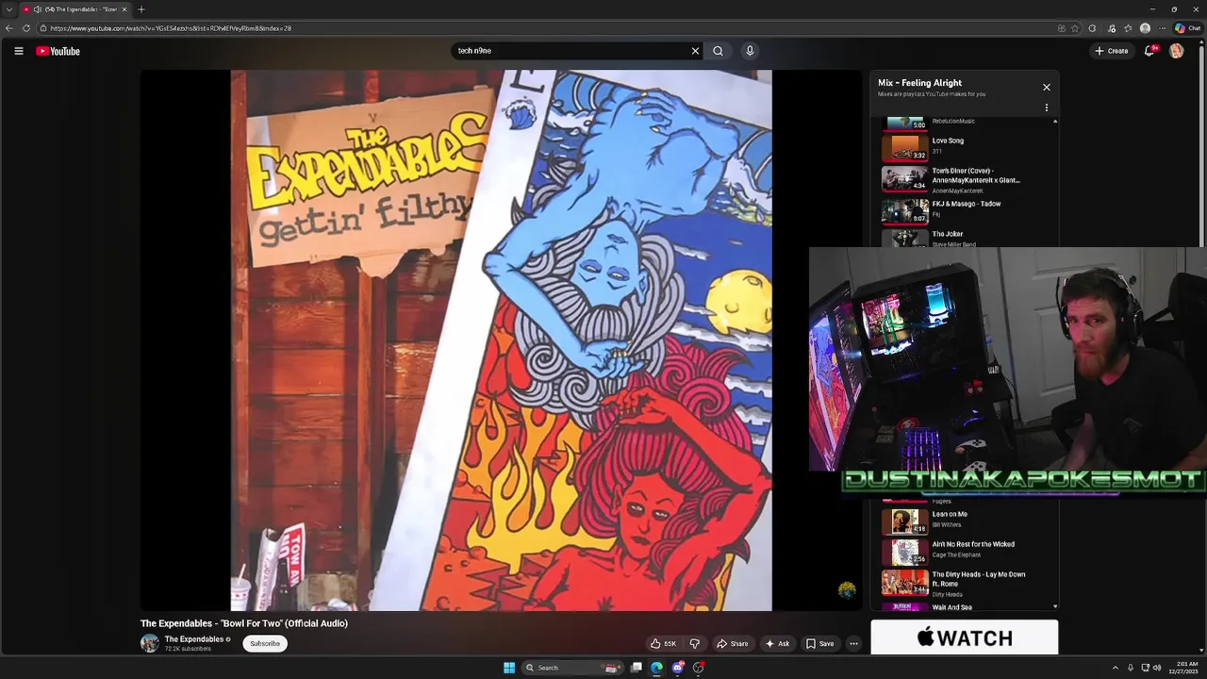1207x679 pixels.
Task: Click the Share button
Action: point(732,644)
